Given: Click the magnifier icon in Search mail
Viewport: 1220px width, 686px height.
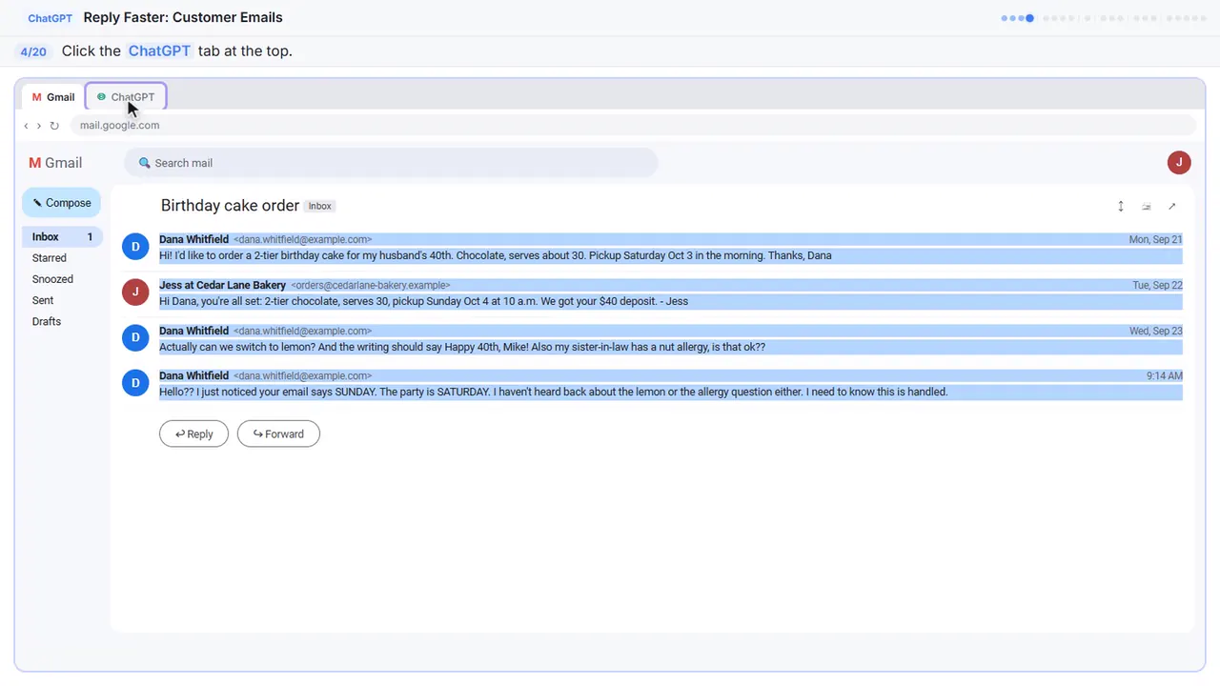Looking at the screenshot, I should pyautogui.click(x=145, y=163).
